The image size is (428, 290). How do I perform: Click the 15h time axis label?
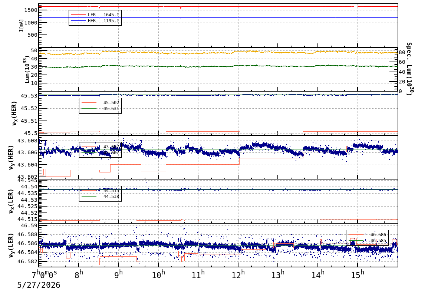click(x=358, y=274)
